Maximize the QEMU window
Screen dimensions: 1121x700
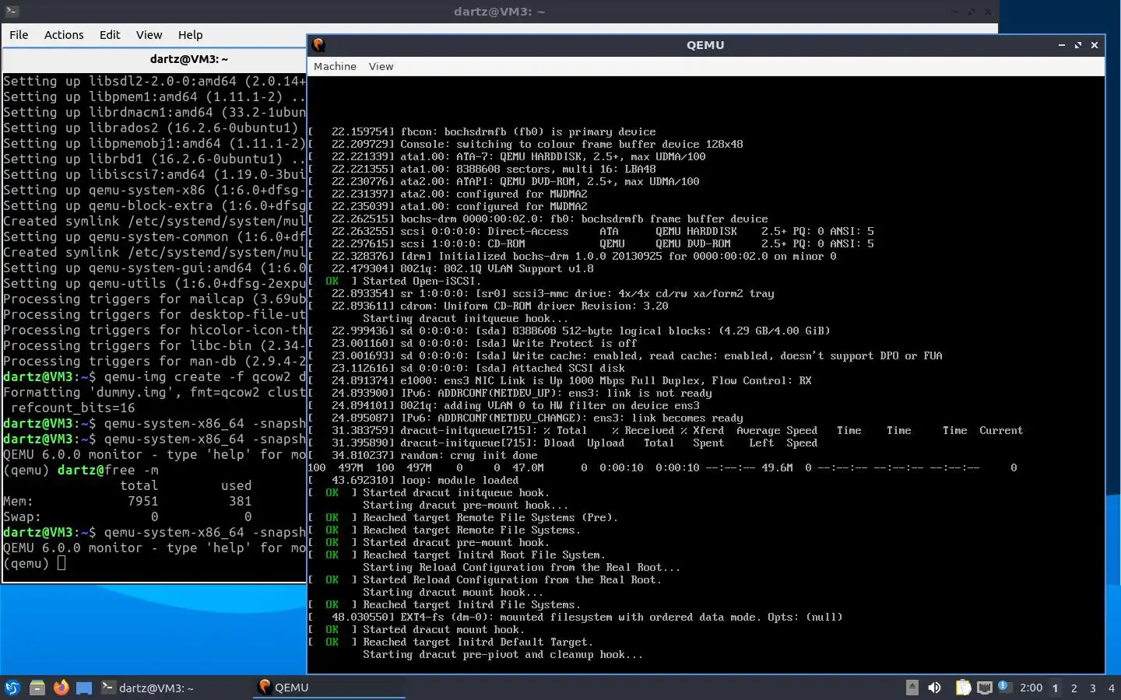tap(1078, 45)
